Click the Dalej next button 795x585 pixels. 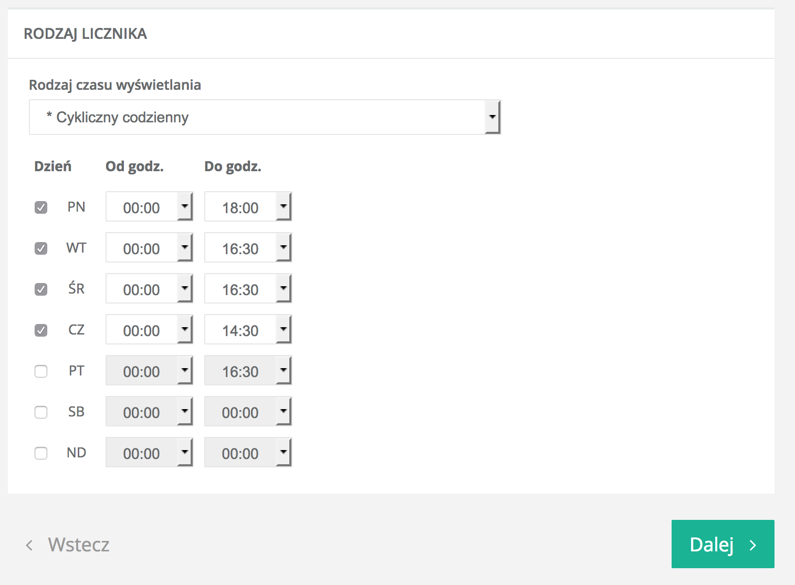pyautogui.click(x=723, y=544)
